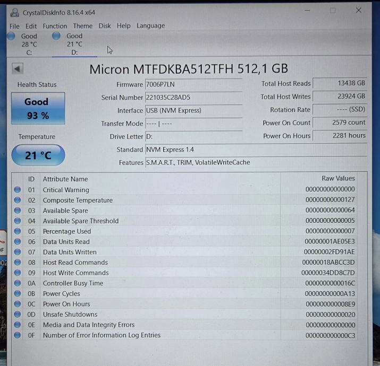Click status orb for Data Units Written row
The height and width of the screenshot is (366, 380).
[17, 252]
